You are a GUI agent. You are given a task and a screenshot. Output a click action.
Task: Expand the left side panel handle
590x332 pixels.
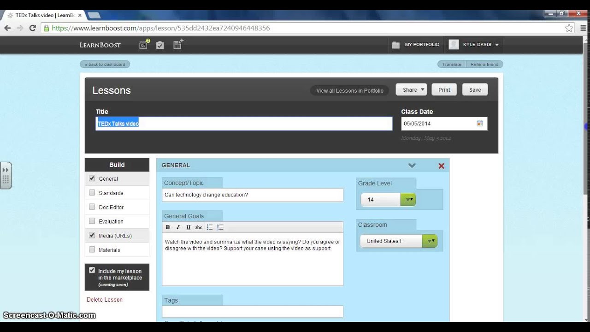[6, 175]
